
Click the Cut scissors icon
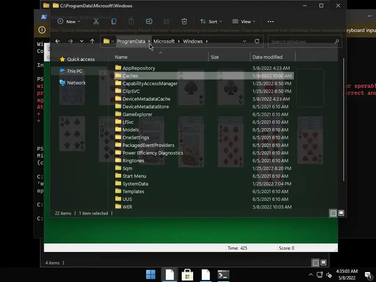96,22
